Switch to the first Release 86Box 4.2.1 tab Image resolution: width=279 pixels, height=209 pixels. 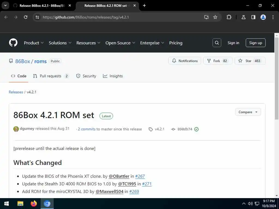pos(42,5)
